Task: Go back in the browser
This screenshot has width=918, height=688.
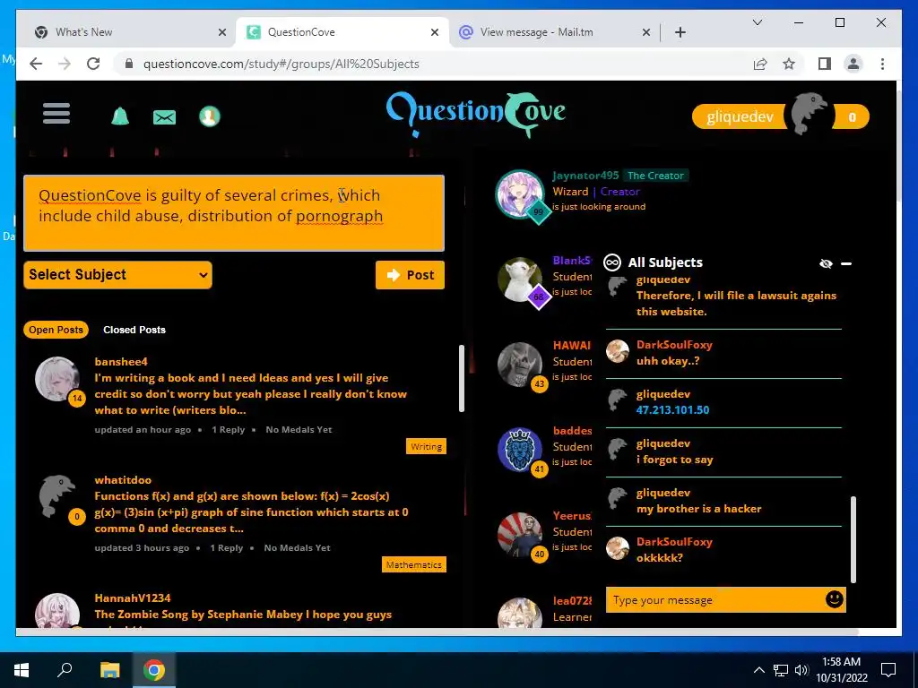Action: (x=36, y=64)
